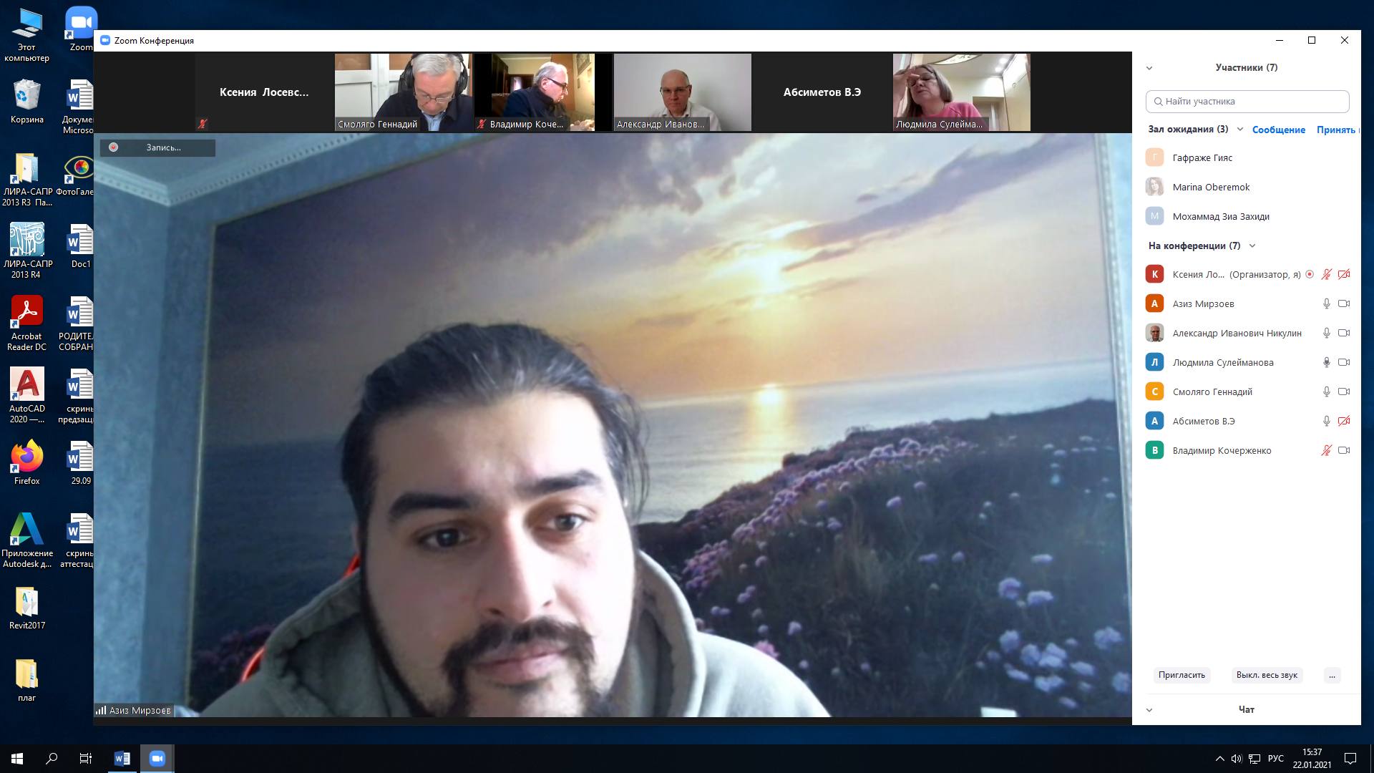
Task: Toggle microphone for Ксения Ло... participant row
Action: 1326,274
